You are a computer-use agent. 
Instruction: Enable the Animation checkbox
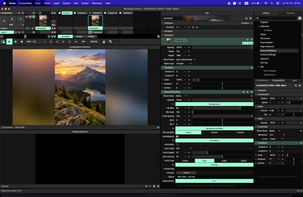(177, 144)
